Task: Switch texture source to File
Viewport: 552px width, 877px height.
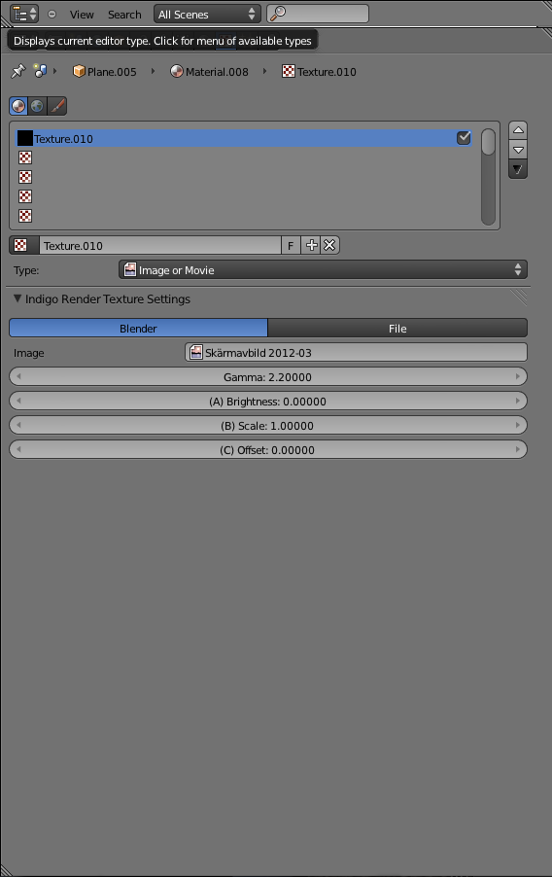Action: click(397, 329)
